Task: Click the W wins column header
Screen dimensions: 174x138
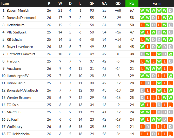Action: click(60, 3)
